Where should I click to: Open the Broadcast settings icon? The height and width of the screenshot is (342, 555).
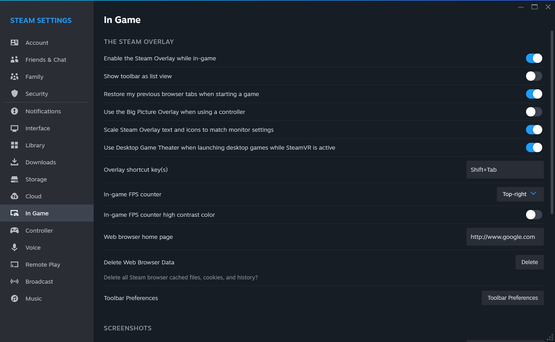(14, 281)
